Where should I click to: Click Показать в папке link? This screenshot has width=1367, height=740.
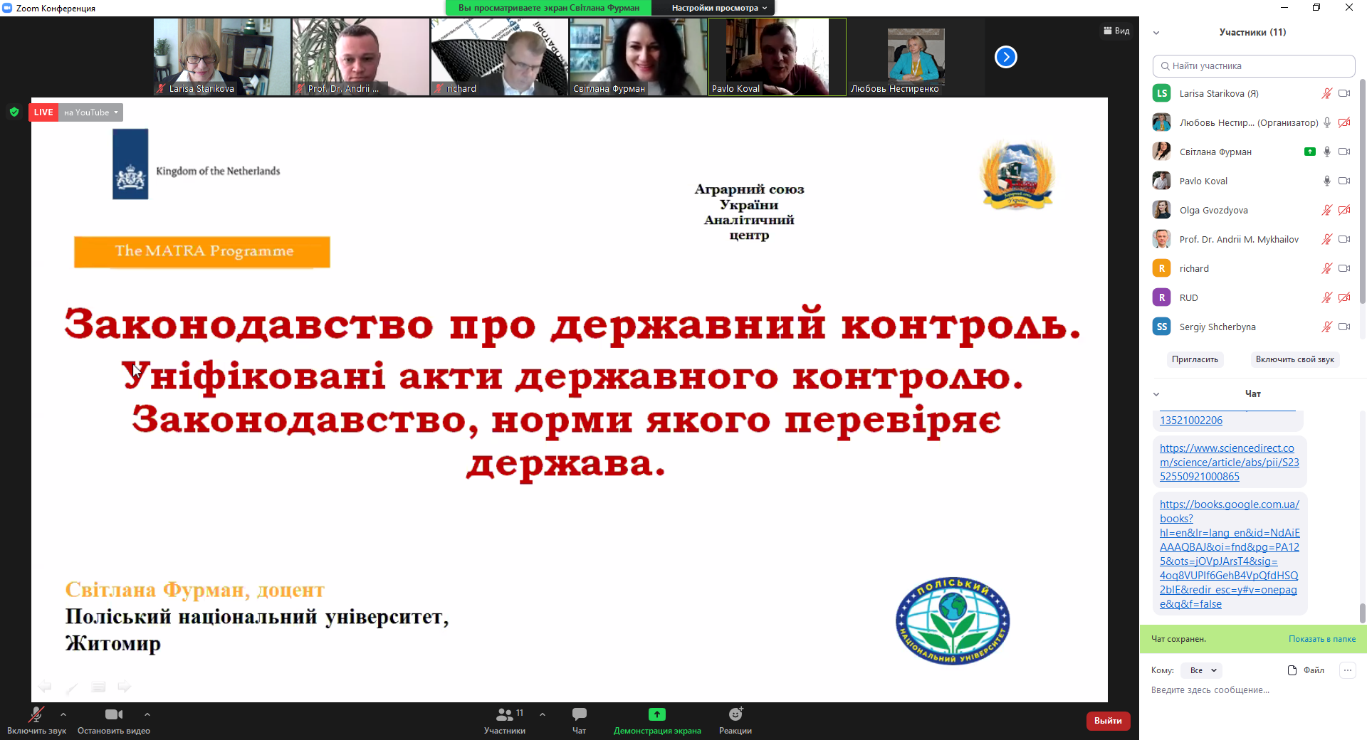tap(1321, 639)
